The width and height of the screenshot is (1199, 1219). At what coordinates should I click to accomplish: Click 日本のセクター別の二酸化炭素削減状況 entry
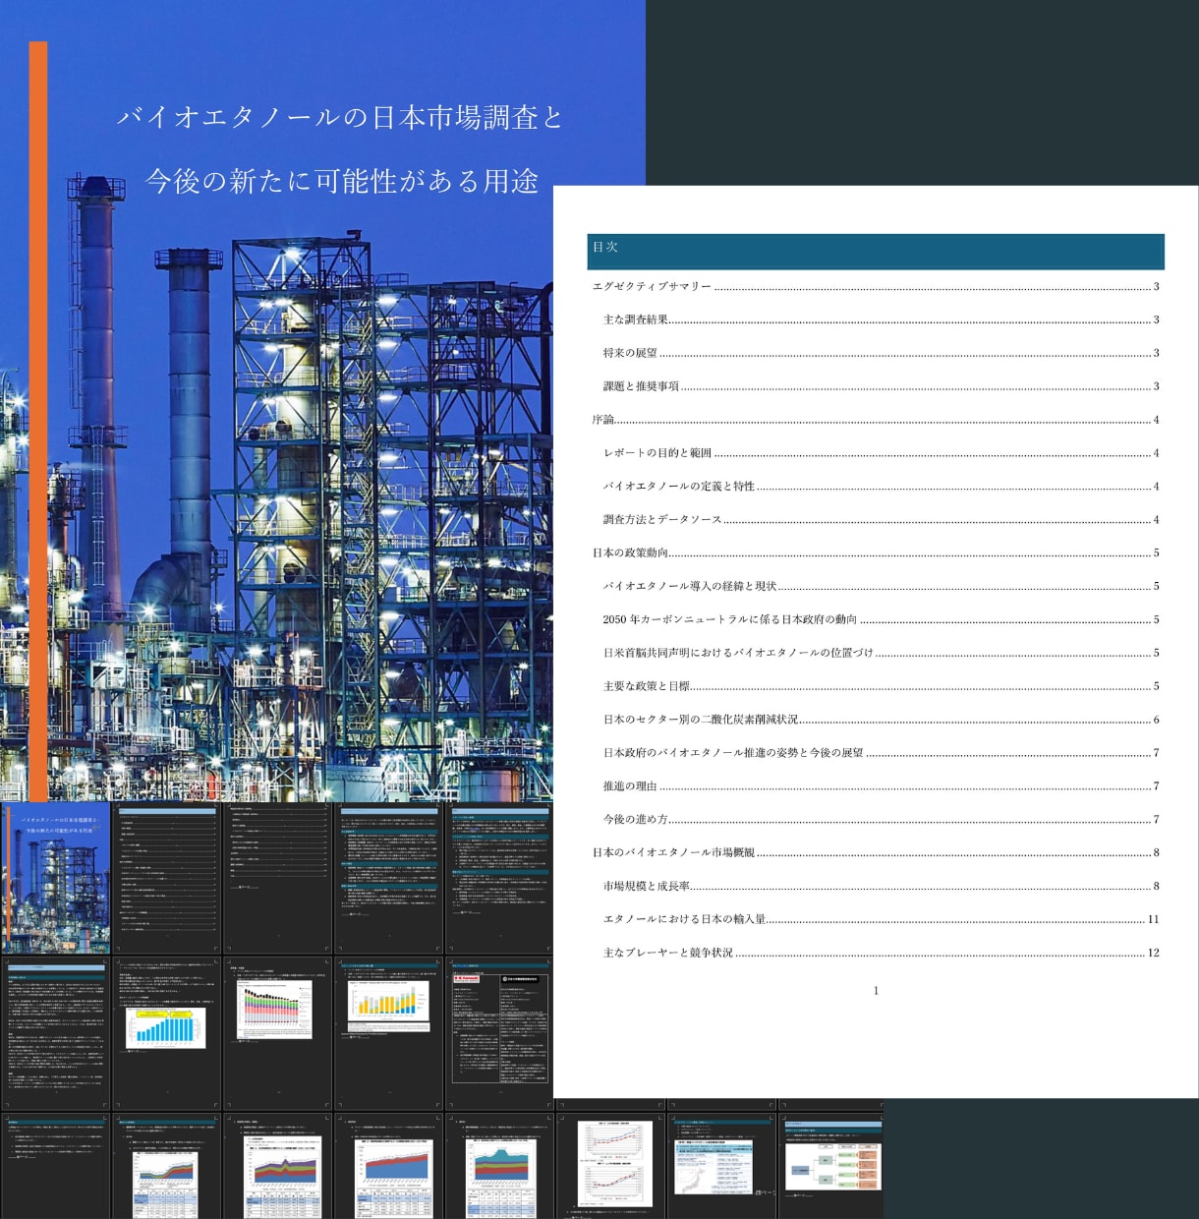(x=881, y=721)
